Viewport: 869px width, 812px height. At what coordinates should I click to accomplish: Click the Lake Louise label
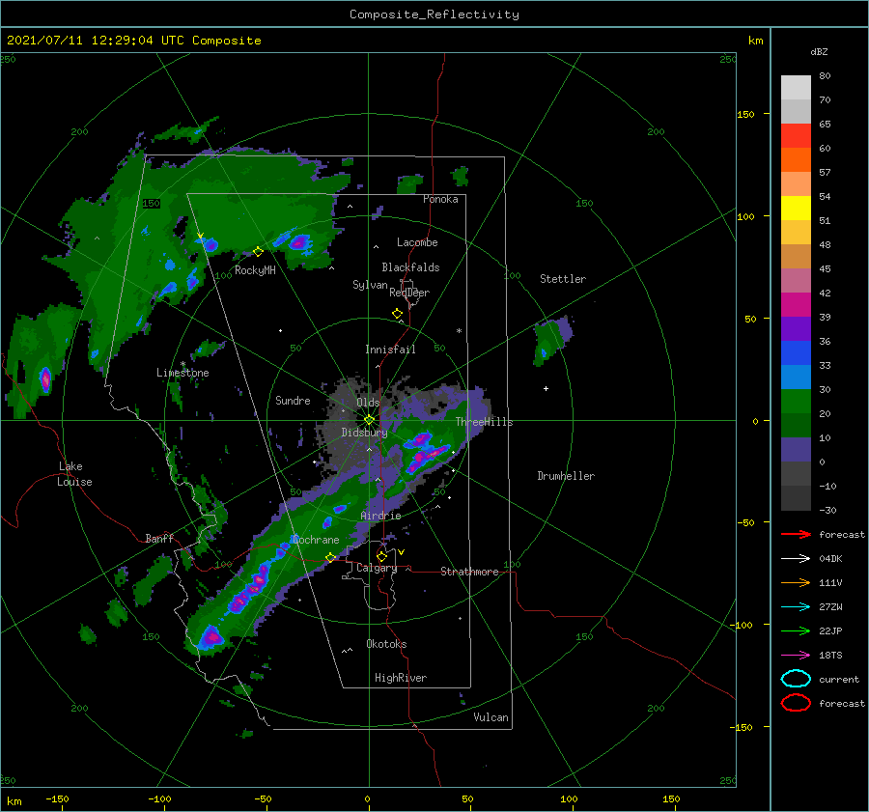tap(74, 474)
